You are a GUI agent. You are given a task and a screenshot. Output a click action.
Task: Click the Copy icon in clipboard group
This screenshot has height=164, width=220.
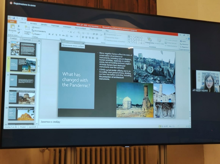click(19, 29)
